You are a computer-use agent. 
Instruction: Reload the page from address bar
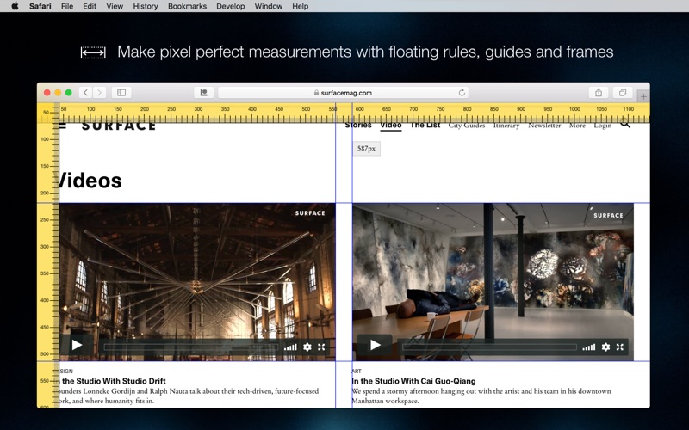462,93
